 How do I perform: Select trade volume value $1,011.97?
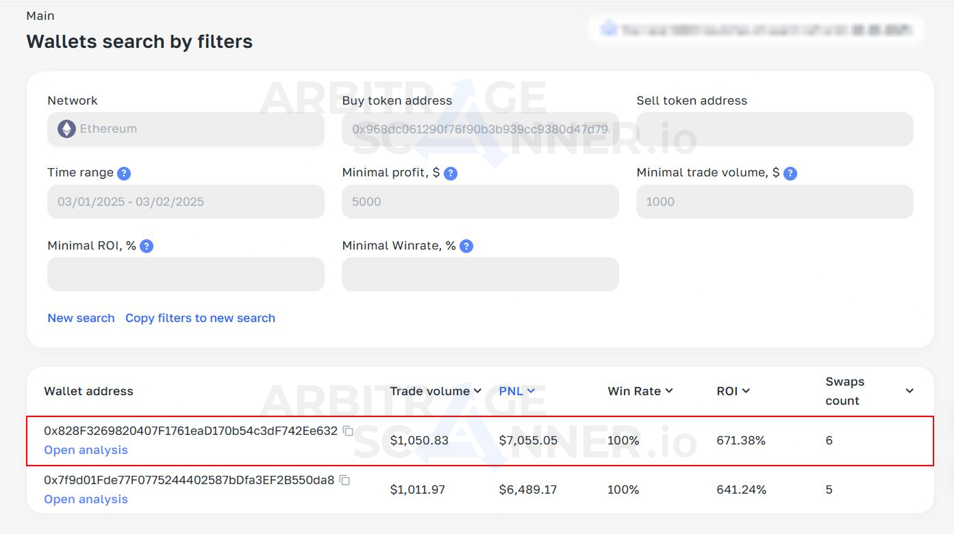[x=417, y=490]
